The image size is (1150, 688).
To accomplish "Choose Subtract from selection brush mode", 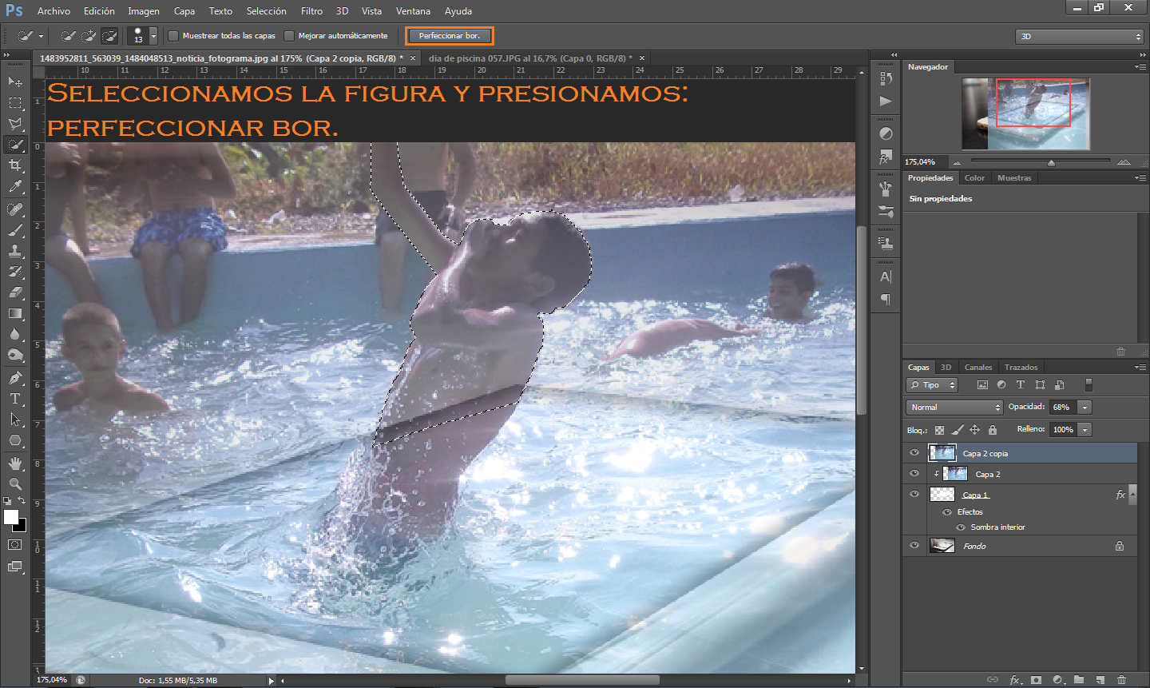I will (110, 36).
